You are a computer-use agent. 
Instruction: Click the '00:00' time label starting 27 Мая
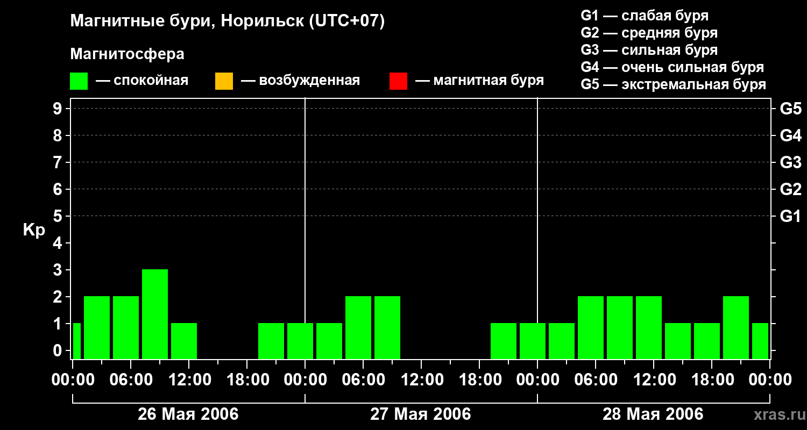click(x=305, y=379)
